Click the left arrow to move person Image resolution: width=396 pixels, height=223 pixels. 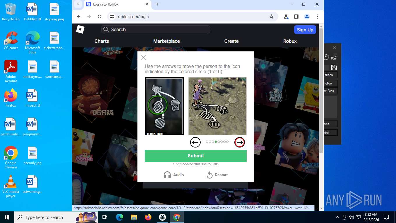click(x=195, y=142)
